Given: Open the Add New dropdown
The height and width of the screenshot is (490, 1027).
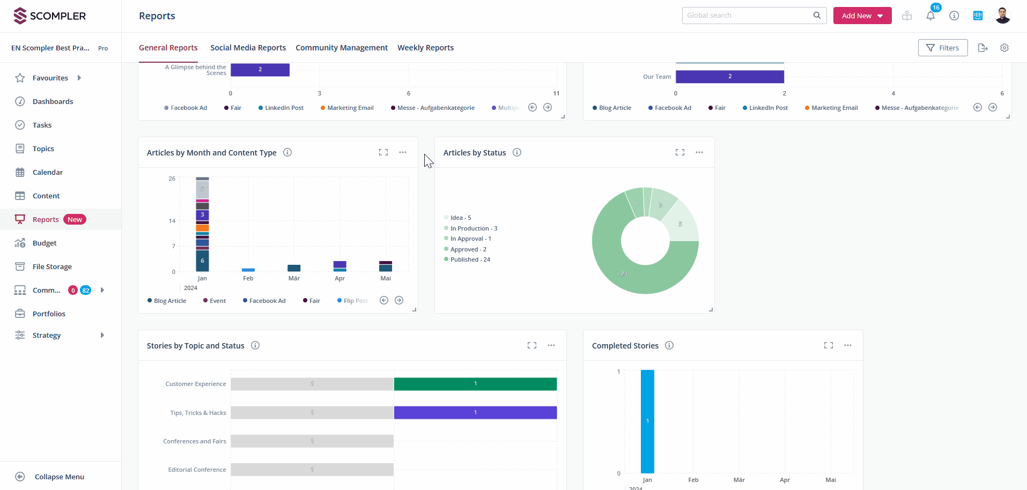Looking at the screenshot, I should (x=862, y=16).
